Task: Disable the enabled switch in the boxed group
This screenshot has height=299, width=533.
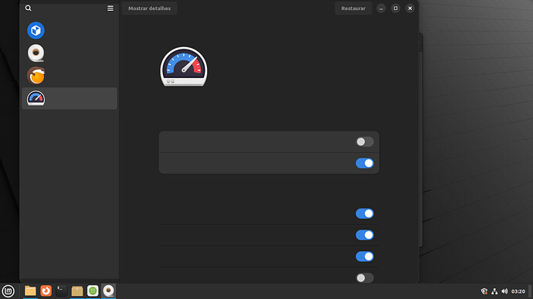Action: (x=365, y=163)
